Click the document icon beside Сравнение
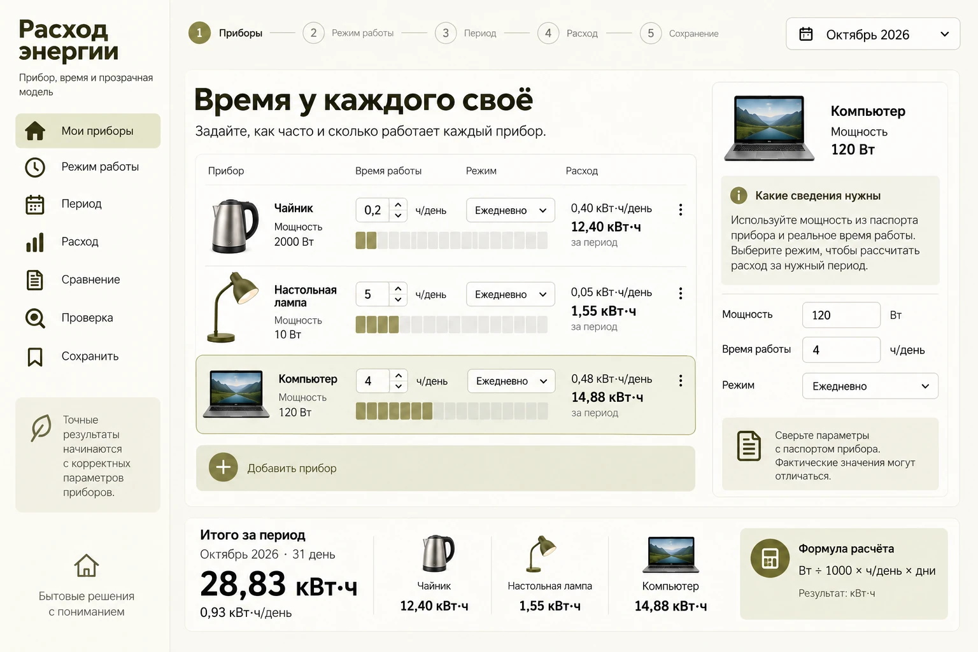Screen dimensions: 978x652 35,280
